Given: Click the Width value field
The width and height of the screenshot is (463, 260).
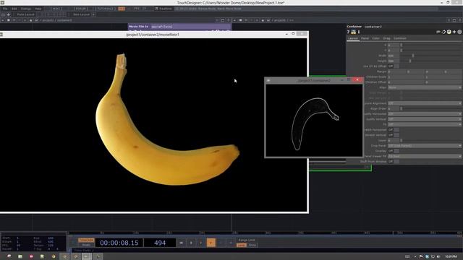Looking at the screenshot, I should pyautogui.click(x=394, y=56).
